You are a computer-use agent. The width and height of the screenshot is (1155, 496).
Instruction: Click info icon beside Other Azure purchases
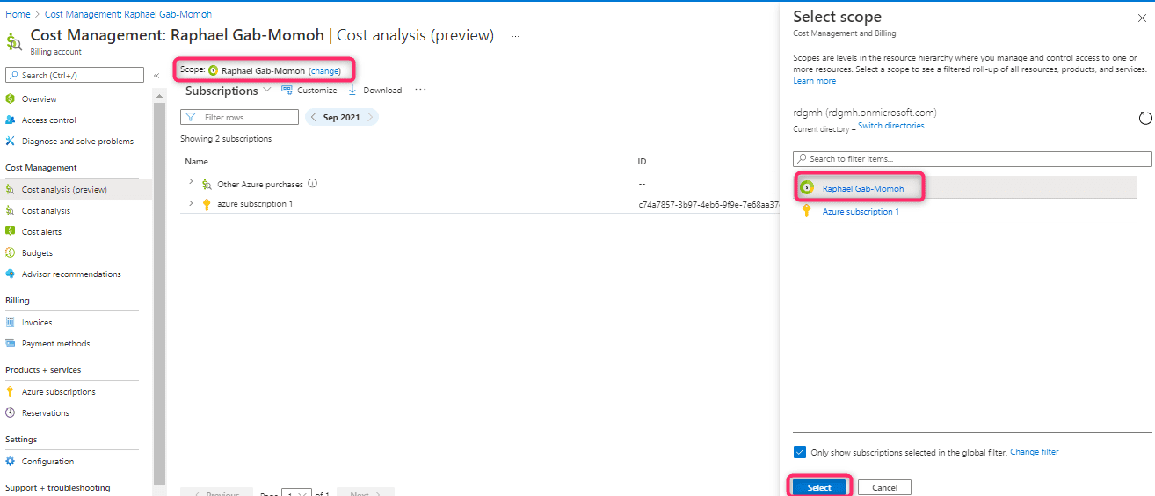pyautogui.click(x=313, y=184)
